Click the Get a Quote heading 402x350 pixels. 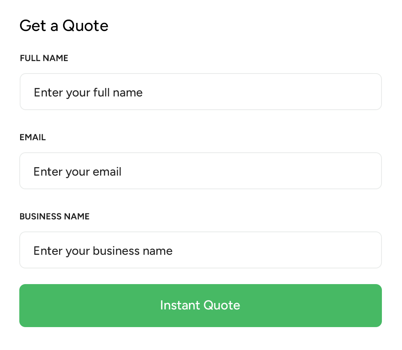[x=64, y=26]
